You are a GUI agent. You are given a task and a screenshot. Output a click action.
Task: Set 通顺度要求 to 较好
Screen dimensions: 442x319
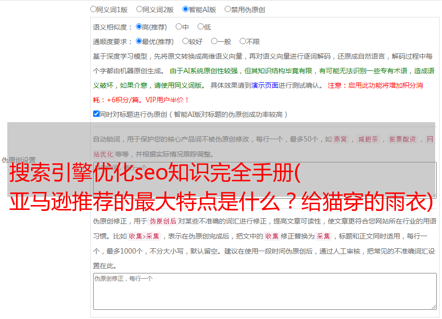pos(185,41)
